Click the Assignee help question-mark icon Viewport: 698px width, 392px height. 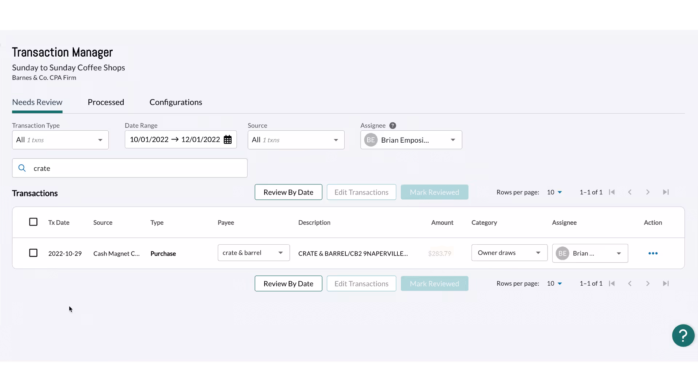pos(393,126)
